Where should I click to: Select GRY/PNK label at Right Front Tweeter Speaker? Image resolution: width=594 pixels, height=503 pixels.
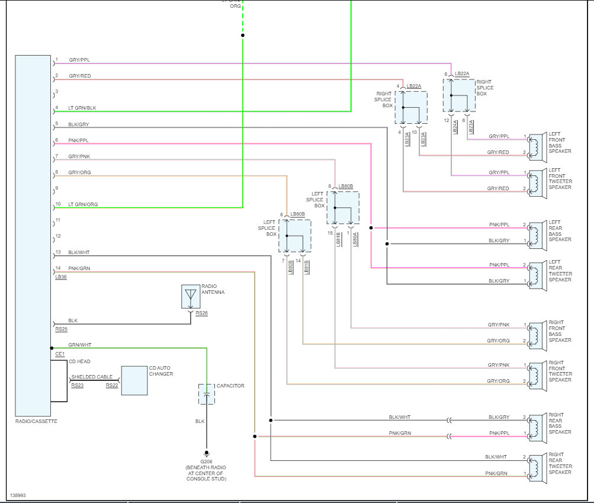pos(499,365)
